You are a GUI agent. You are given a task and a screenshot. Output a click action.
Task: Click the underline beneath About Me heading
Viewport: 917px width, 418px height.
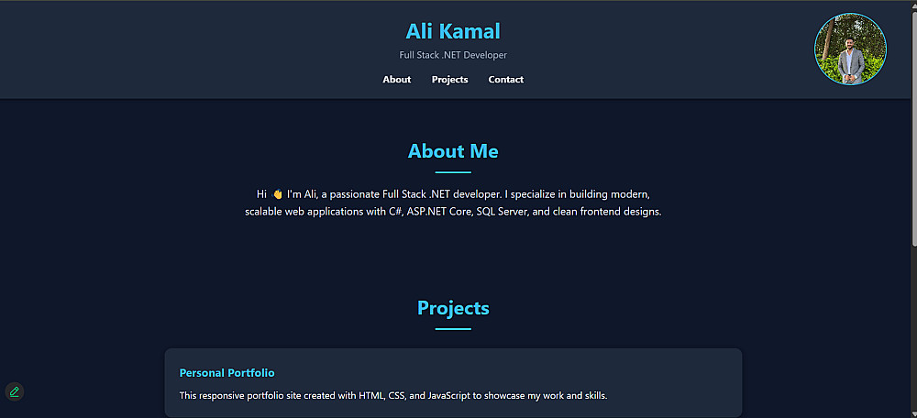453,172
